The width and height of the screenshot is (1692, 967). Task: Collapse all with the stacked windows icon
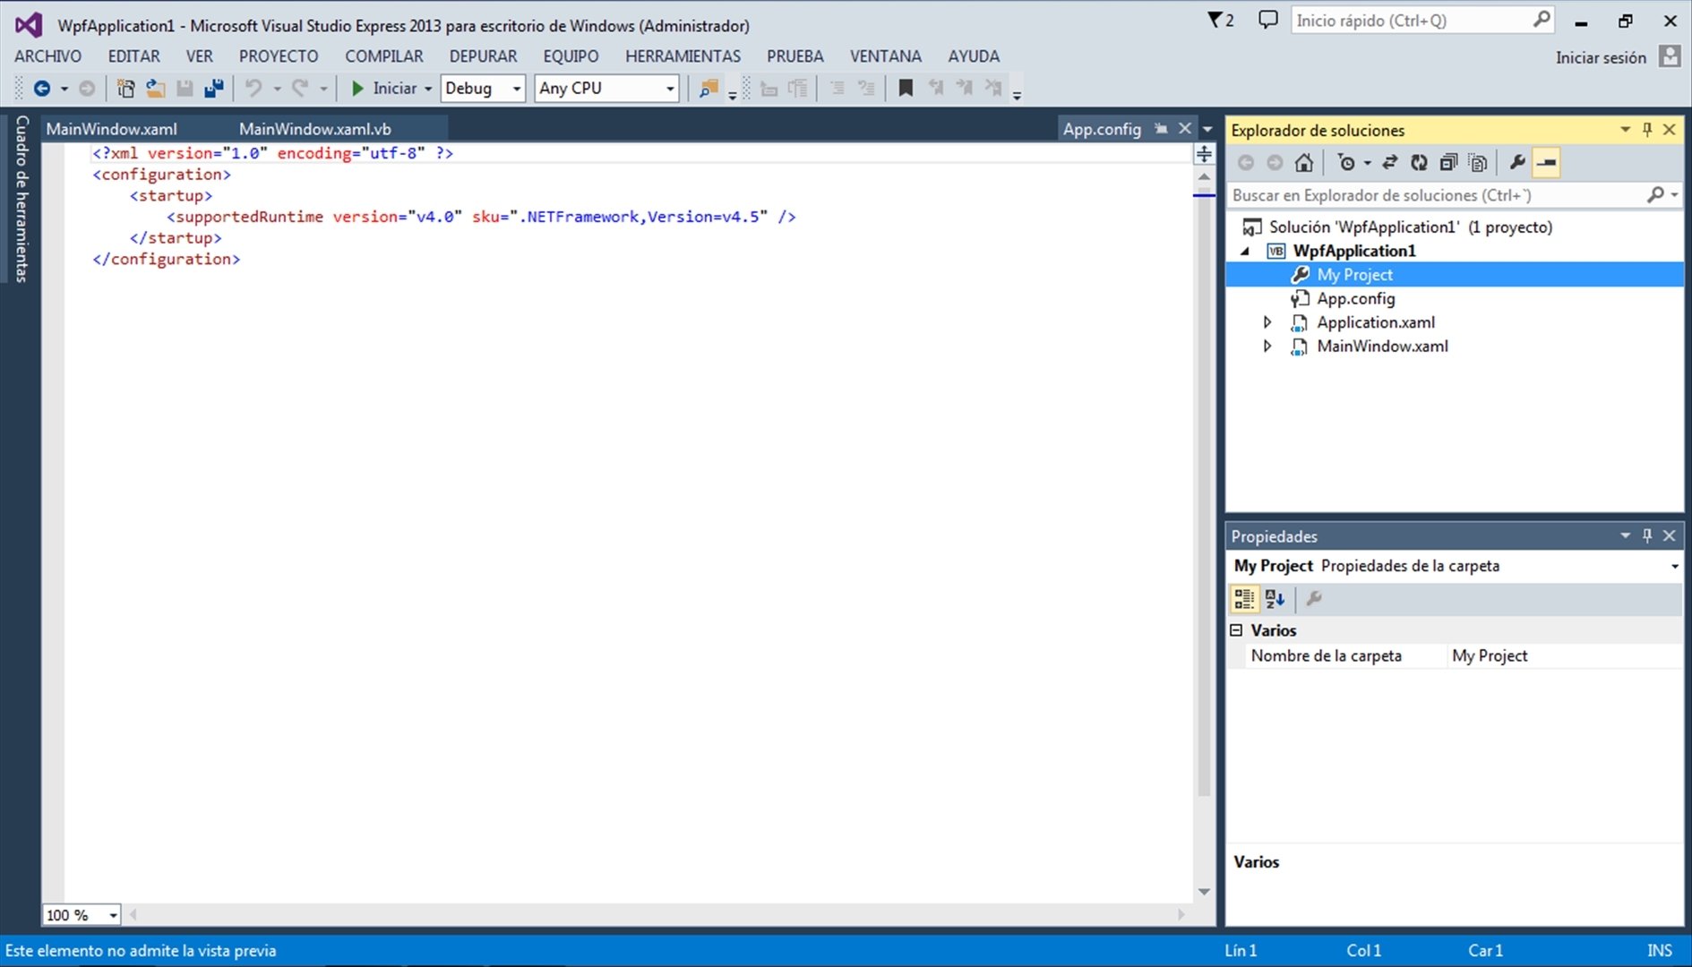1448,163
